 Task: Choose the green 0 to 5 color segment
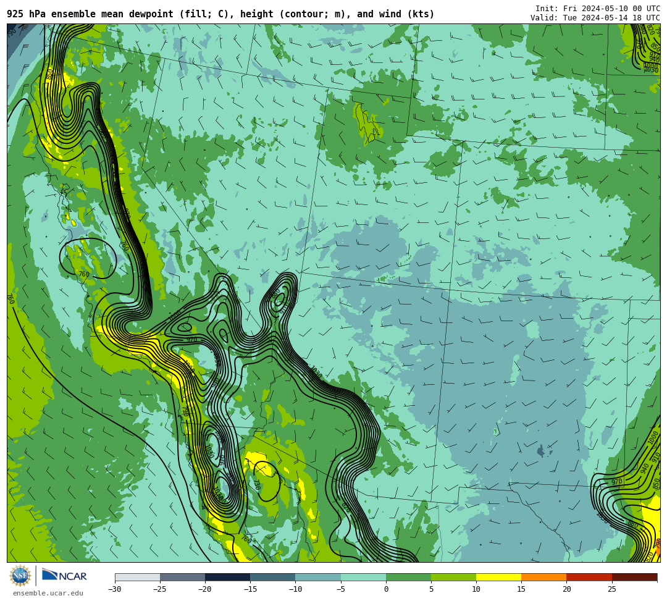[x=408, y=577]
